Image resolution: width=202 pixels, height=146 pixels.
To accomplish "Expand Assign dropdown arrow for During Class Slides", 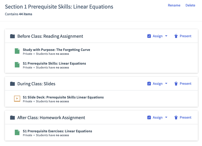I will click(166, 83).
